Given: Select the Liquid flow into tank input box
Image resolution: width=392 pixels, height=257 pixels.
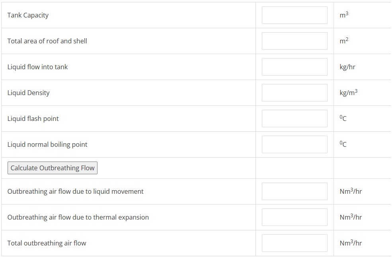Looking at the screenshot, I should 294,67.
